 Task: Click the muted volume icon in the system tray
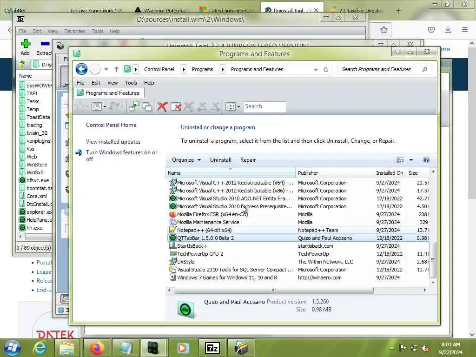point(425,348)
